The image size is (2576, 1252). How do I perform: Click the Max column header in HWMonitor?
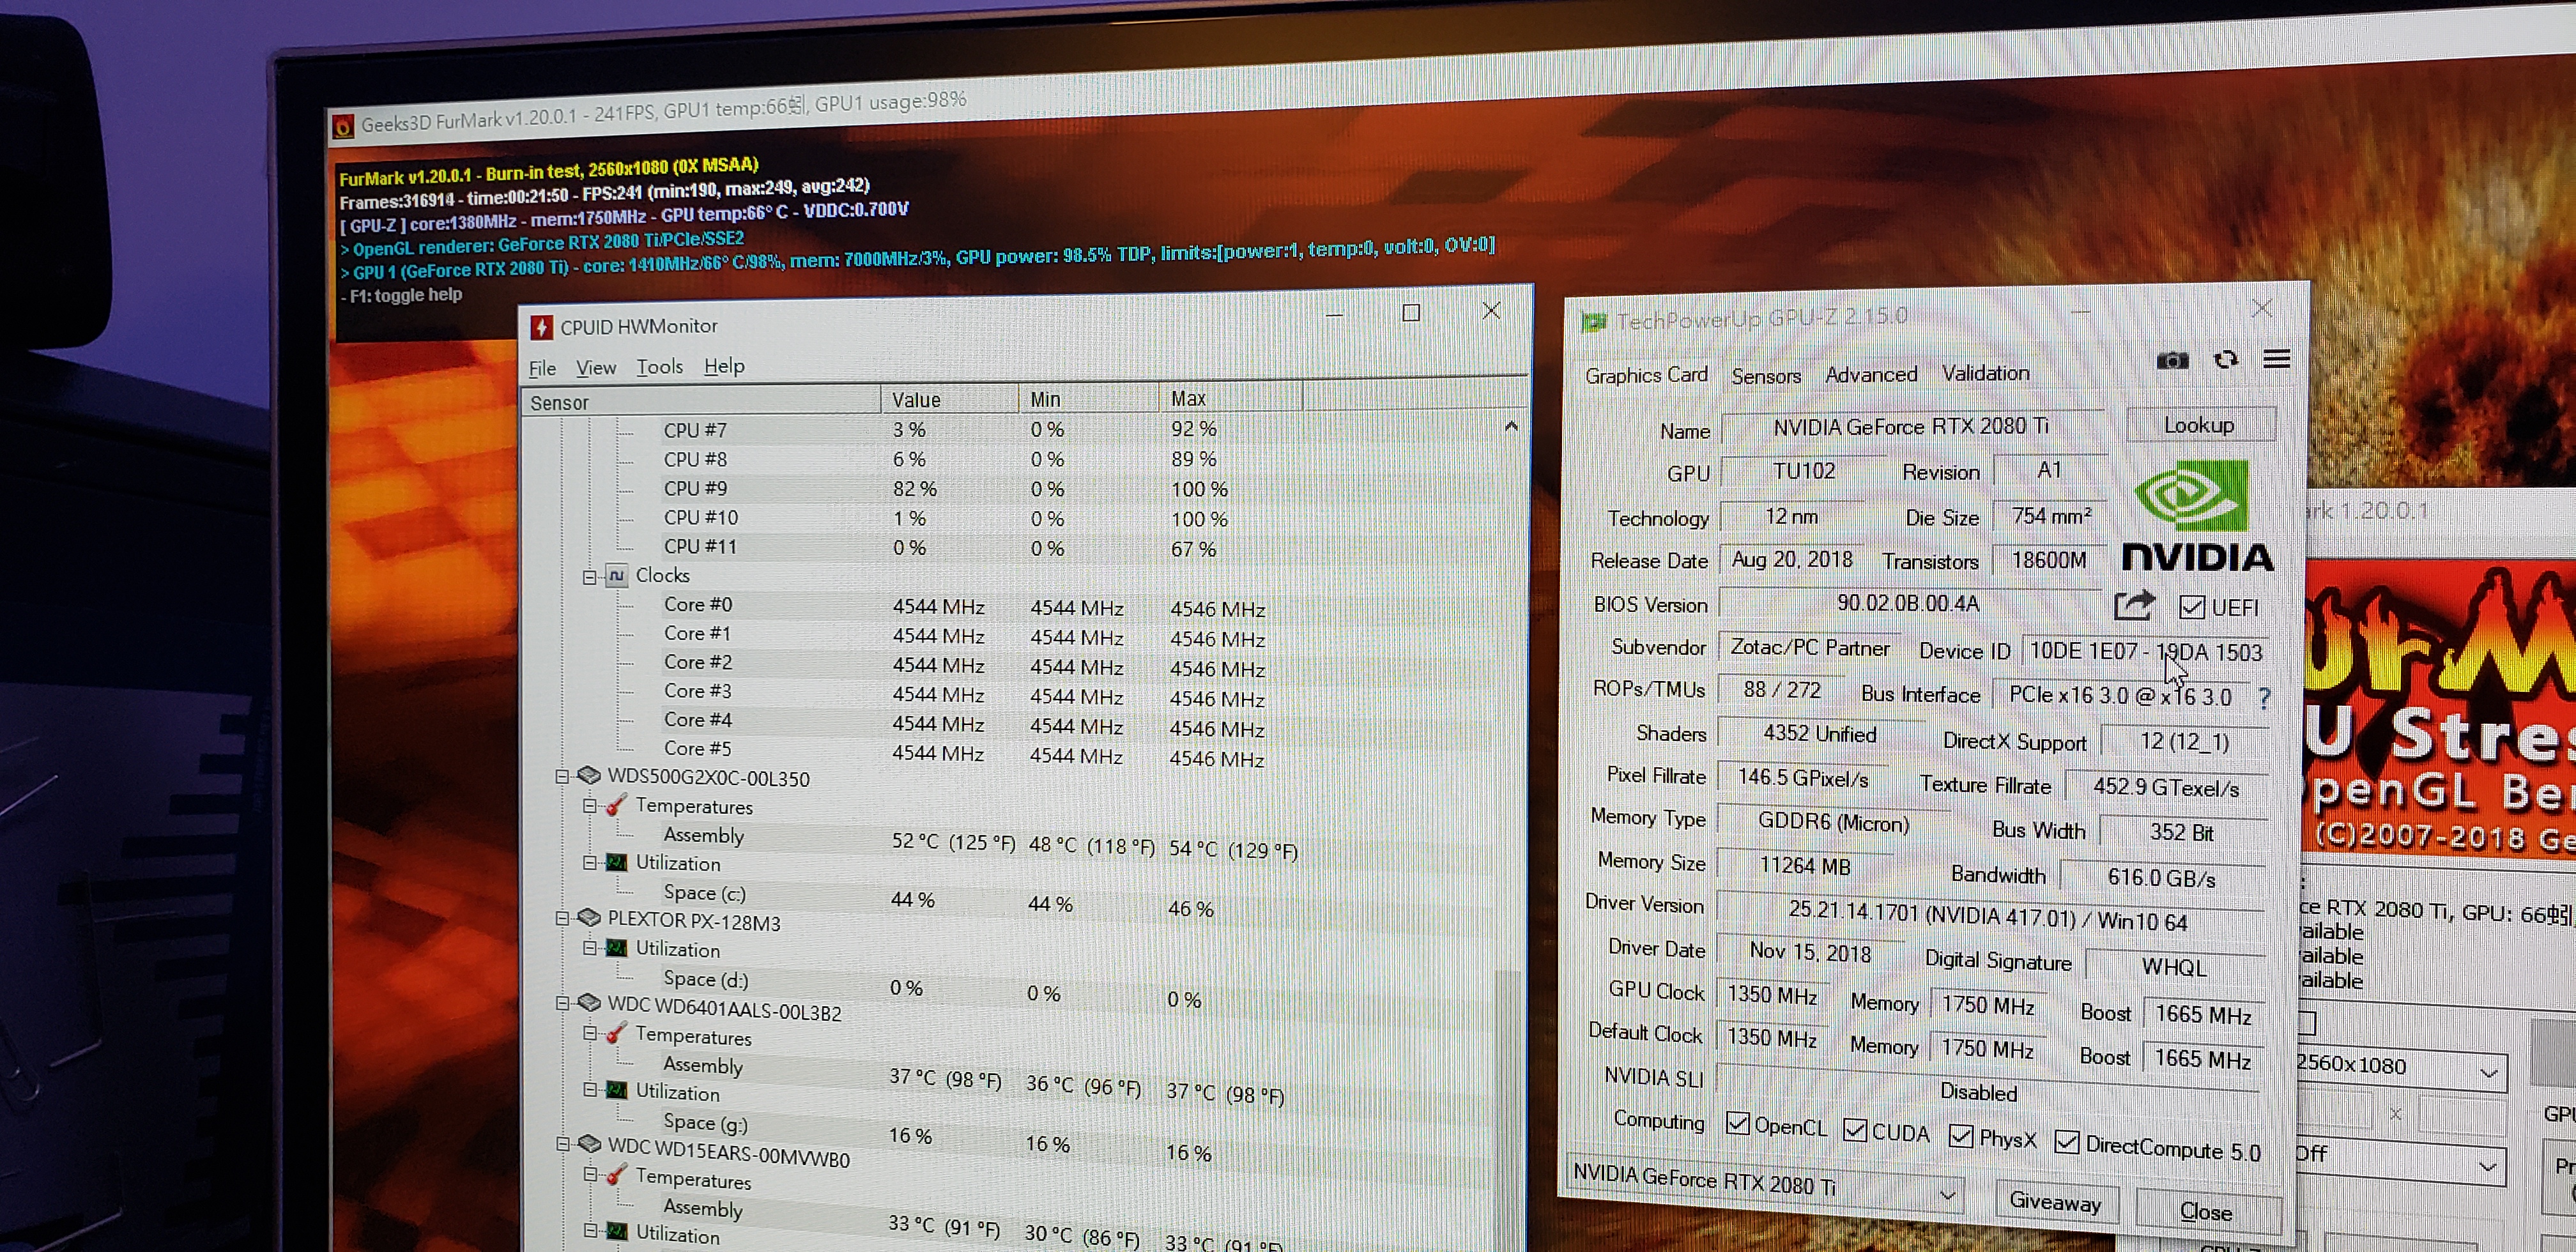1230,398
